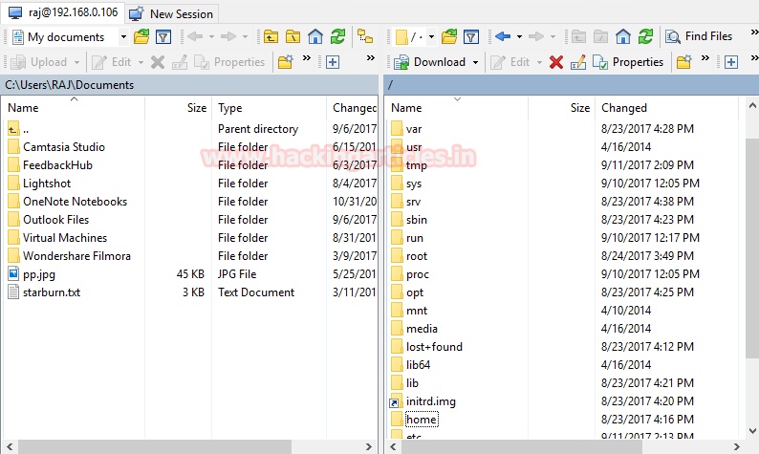Open remote directory icon in remote toolbar
The image size is (759, 454).
(x=449, y=36)
